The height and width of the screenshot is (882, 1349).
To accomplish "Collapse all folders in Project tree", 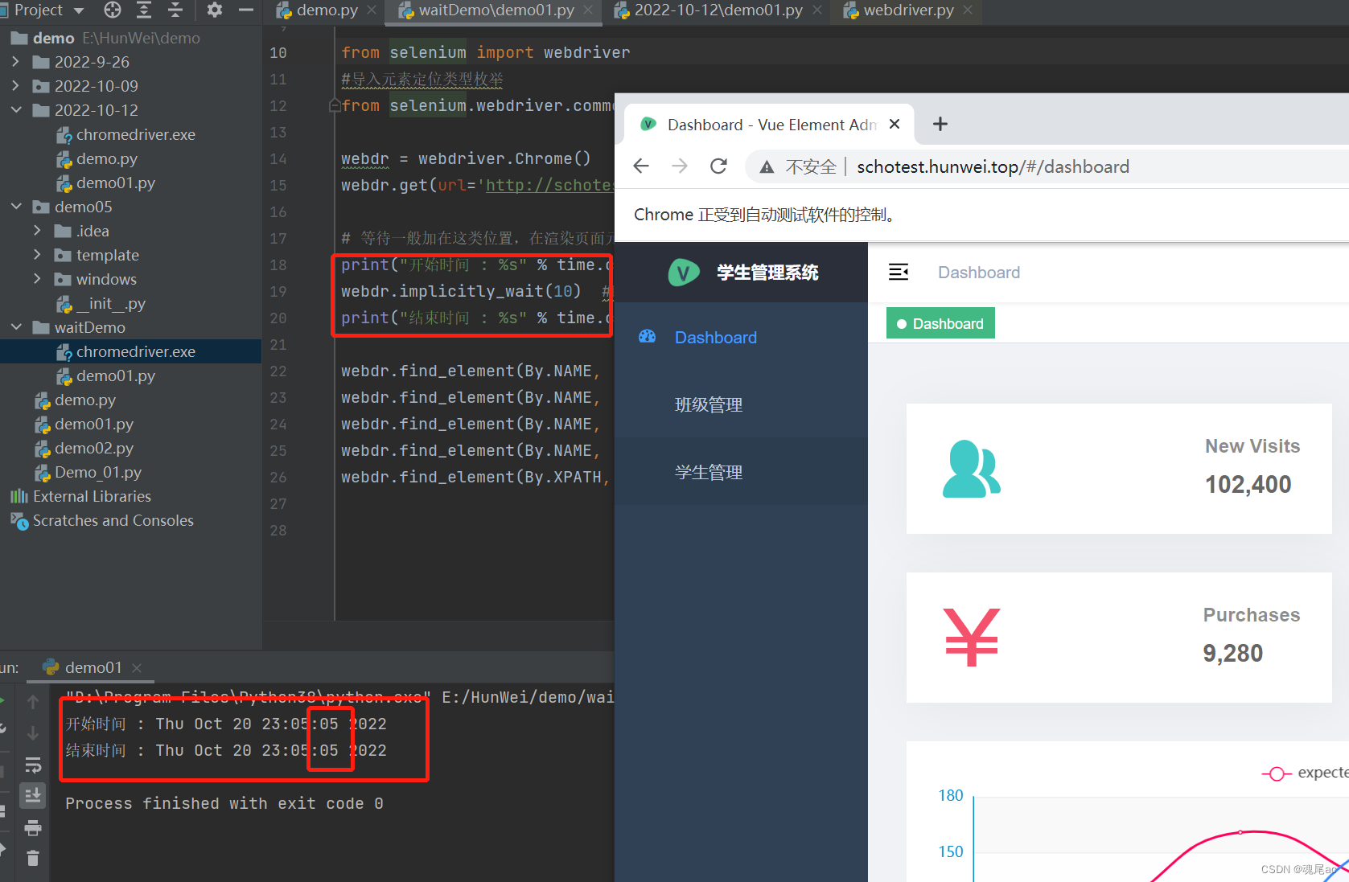I will 175,11.
